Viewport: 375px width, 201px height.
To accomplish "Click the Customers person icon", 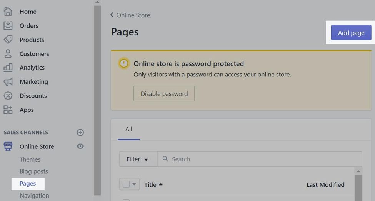I will [8, 54].
